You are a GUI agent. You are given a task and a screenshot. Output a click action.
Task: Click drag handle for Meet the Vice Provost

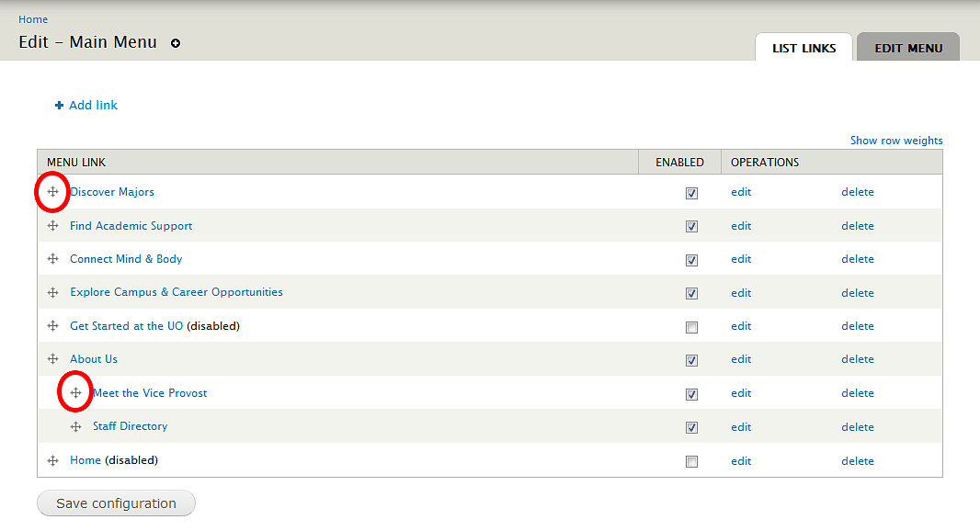[75, 393]
